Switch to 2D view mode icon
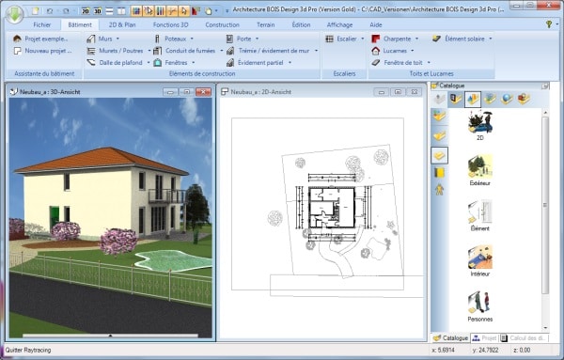This screenshot has width=564, height=360. click(86, 11)
